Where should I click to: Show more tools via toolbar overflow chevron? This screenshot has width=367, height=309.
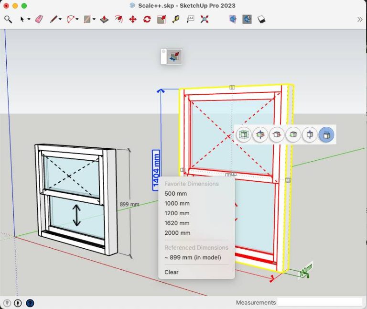pos(360,19)
